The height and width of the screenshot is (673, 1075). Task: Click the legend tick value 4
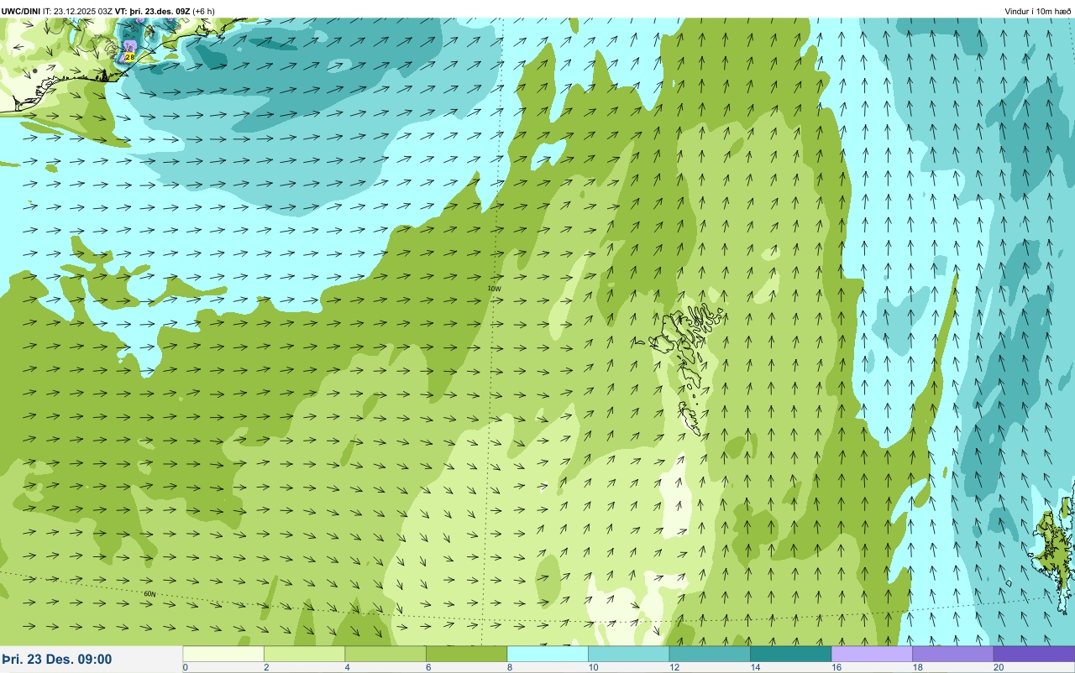(346, 667)
